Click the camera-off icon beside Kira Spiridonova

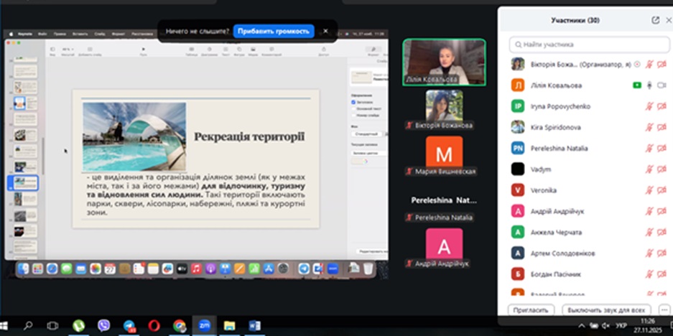coord(661,127)
